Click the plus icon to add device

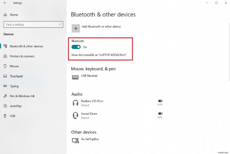(76, 28)
